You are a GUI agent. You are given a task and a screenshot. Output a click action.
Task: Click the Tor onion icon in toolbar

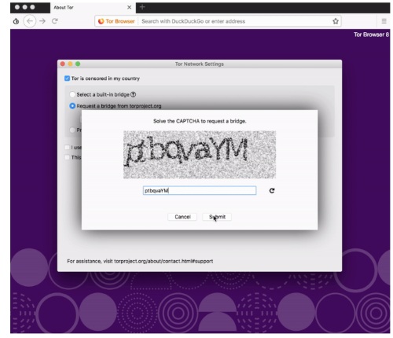(16, 21)
